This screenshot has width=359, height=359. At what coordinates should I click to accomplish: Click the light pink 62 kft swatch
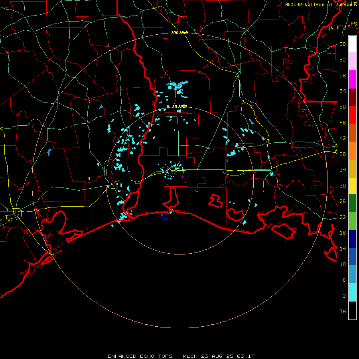(x=352, y=61)
